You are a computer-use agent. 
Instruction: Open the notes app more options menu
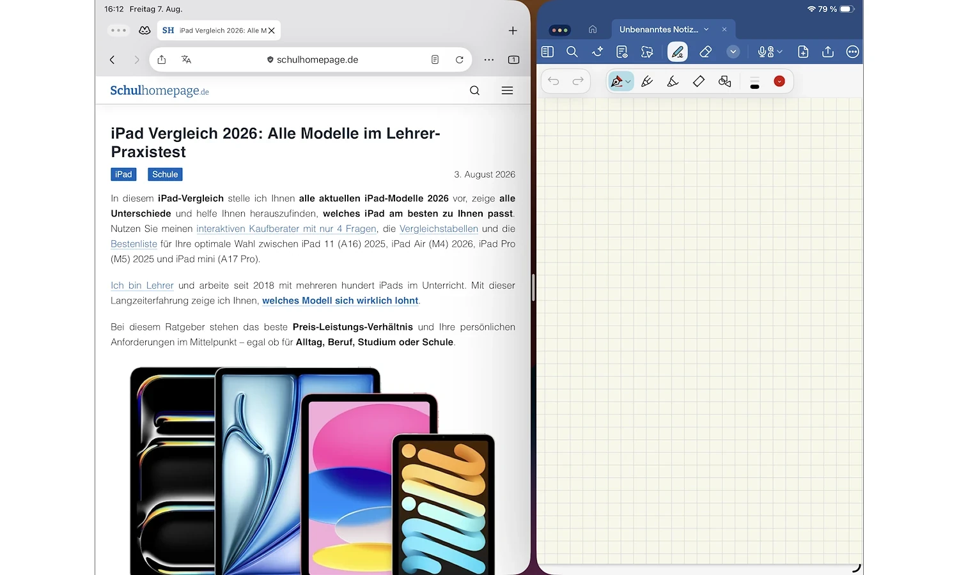[852, 52]
